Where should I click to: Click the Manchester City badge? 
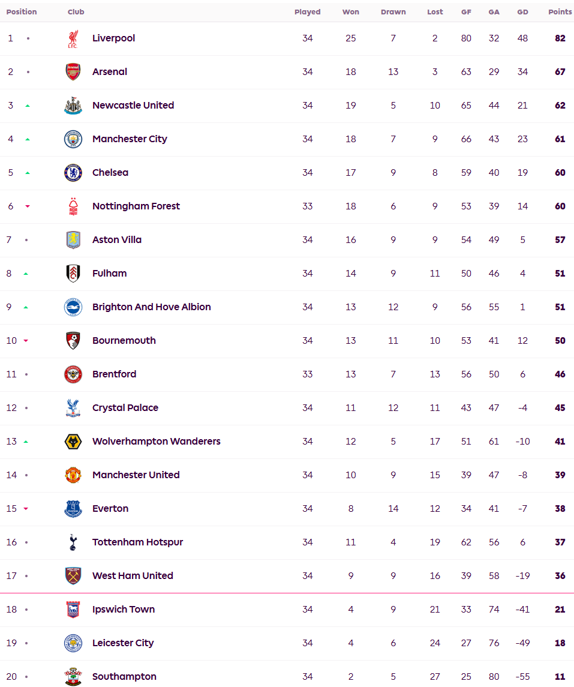coord(73,139)
